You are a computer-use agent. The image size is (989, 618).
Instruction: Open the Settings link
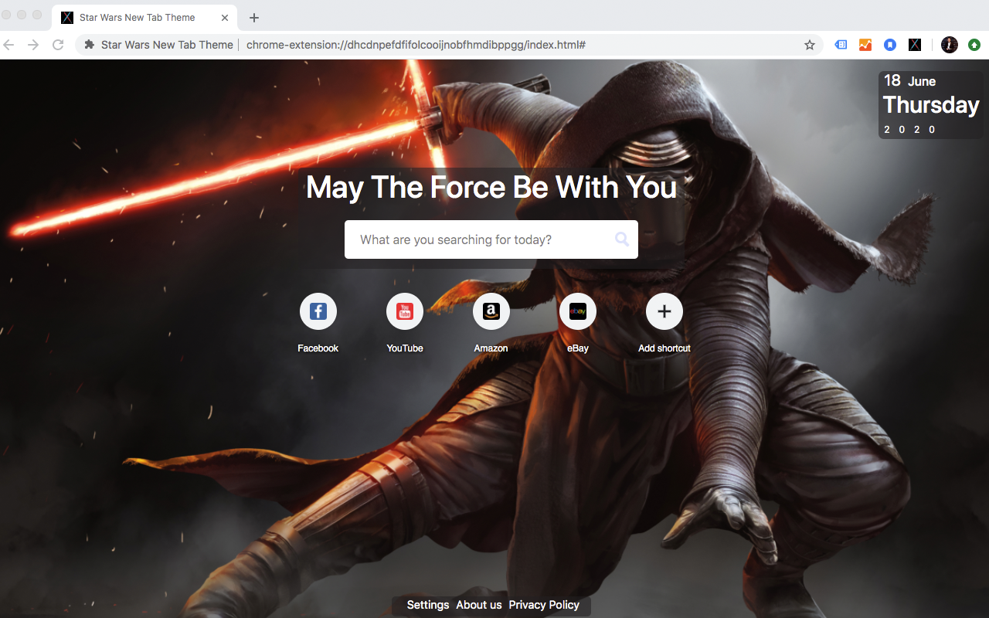(x=428, y=605)
